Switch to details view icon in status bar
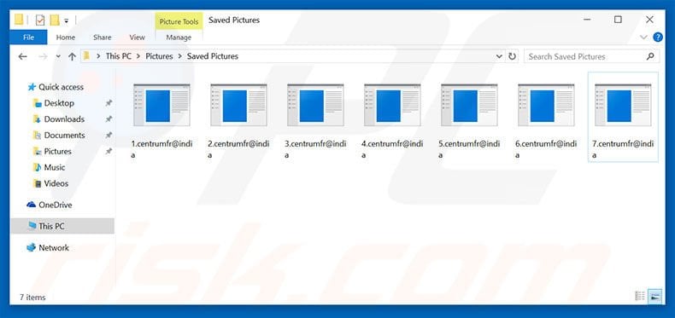 coord(640,296)
